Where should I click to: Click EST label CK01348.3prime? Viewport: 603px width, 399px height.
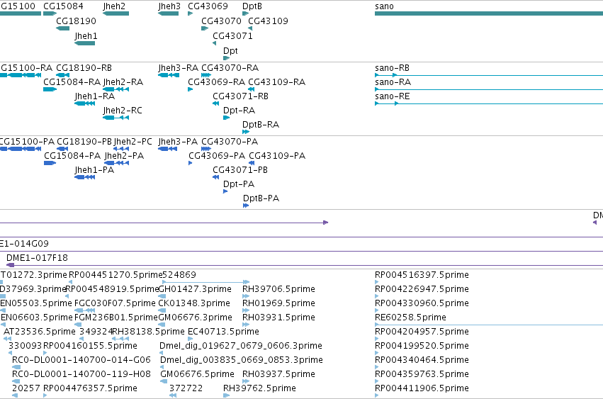194,303
